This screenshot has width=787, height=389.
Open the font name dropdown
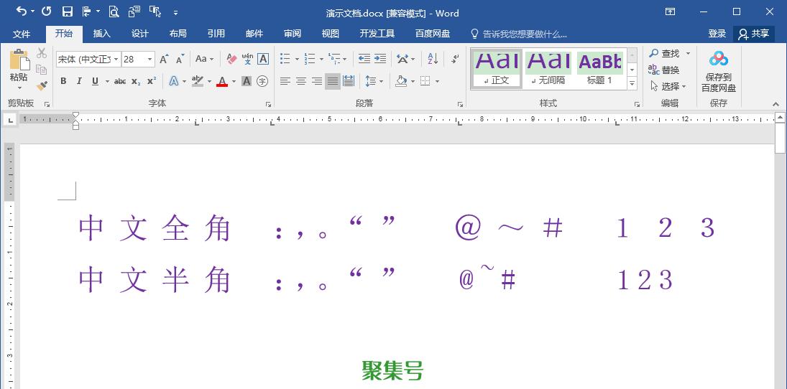[116, 59]
